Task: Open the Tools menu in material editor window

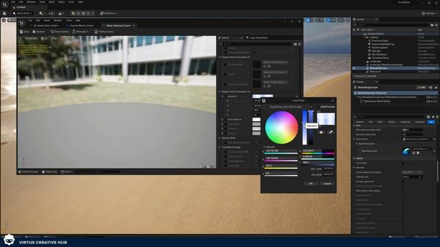Action: click(69, 21)
